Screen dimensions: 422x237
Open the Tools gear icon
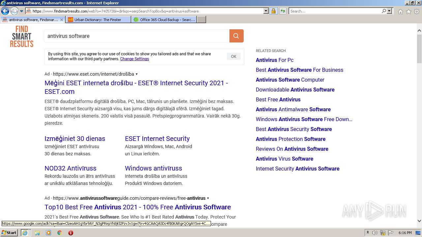pyautogui.click(x=417, y=12)
